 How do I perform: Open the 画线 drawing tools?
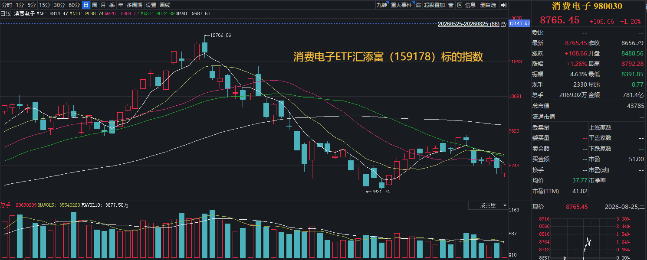pos(165,5)
